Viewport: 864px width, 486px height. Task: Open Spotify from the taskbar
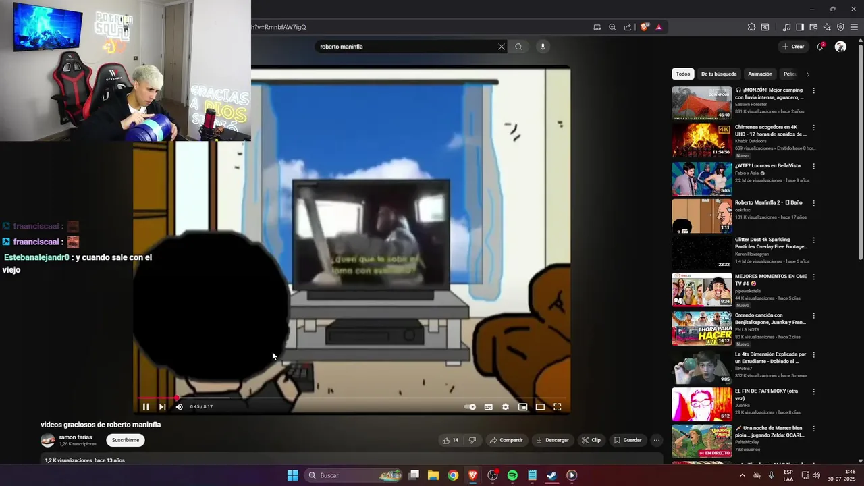tap(512, 475)
